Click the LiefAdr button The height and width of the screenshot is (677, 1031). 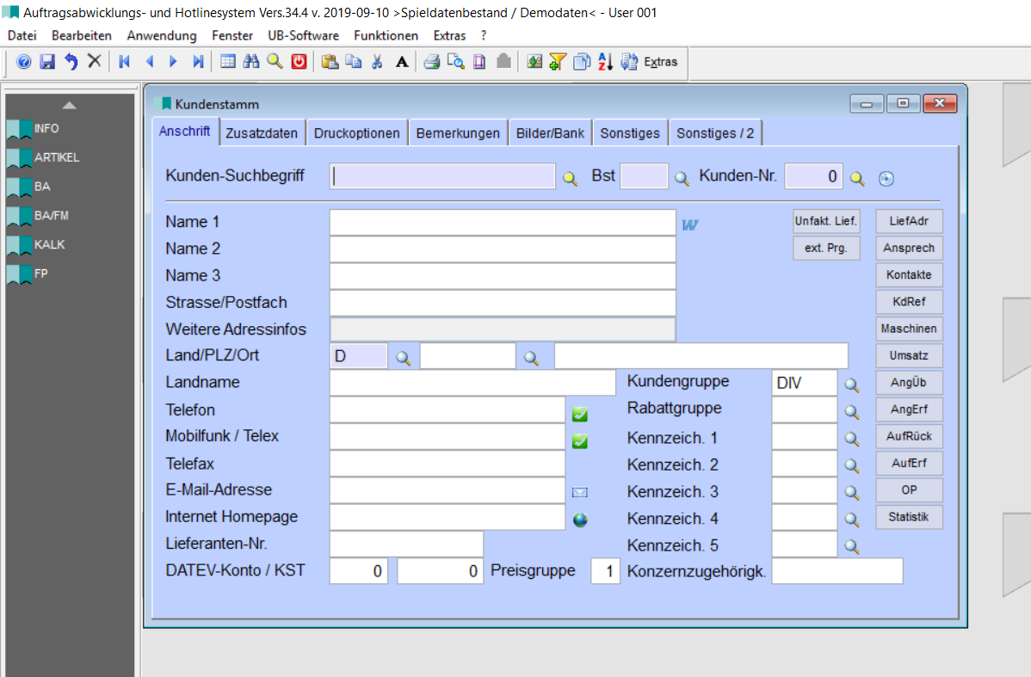(x=909, y=221)
